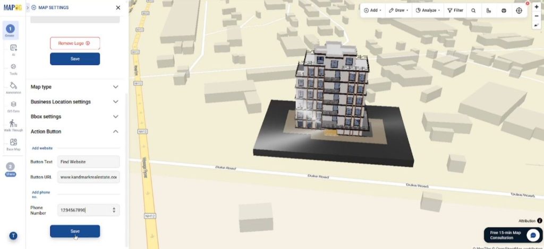Open the Base Map sidebar panel
This screenshot has height=249, width=544.
pos(13,145)
